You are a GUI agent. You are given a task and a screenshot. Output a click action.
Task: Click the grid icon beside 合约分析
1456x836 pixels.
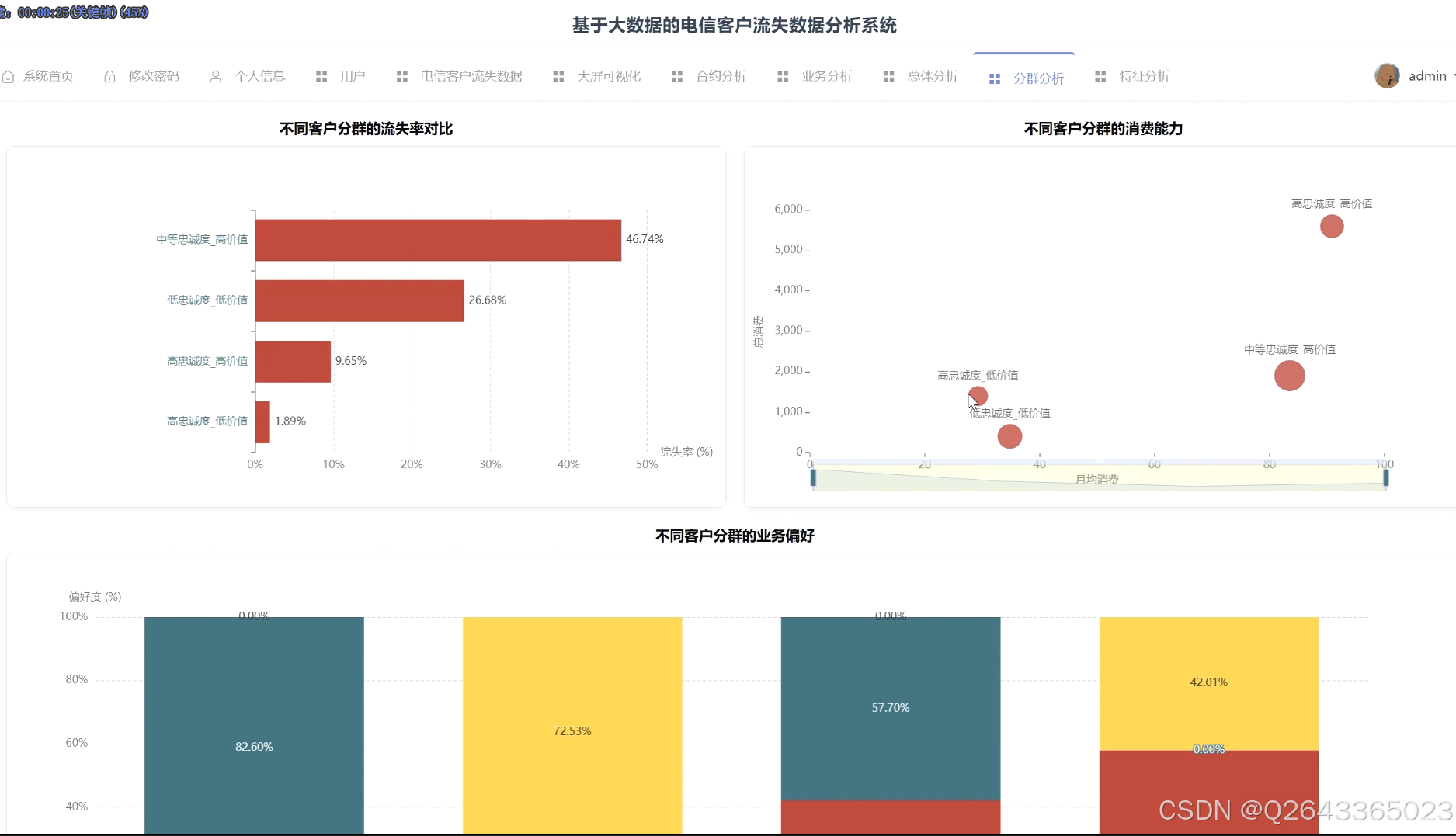coord(677,76)
